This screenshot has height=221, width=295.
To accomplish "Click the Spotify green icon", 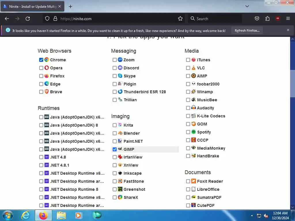I will (194, 132).
